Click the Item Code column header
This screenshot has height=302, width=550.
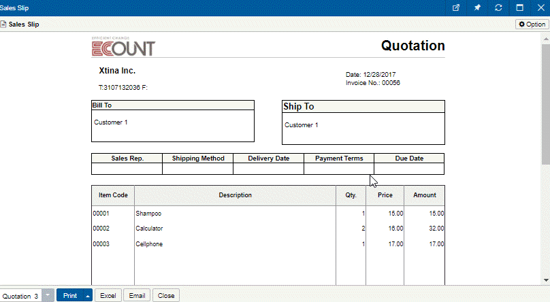113,195
